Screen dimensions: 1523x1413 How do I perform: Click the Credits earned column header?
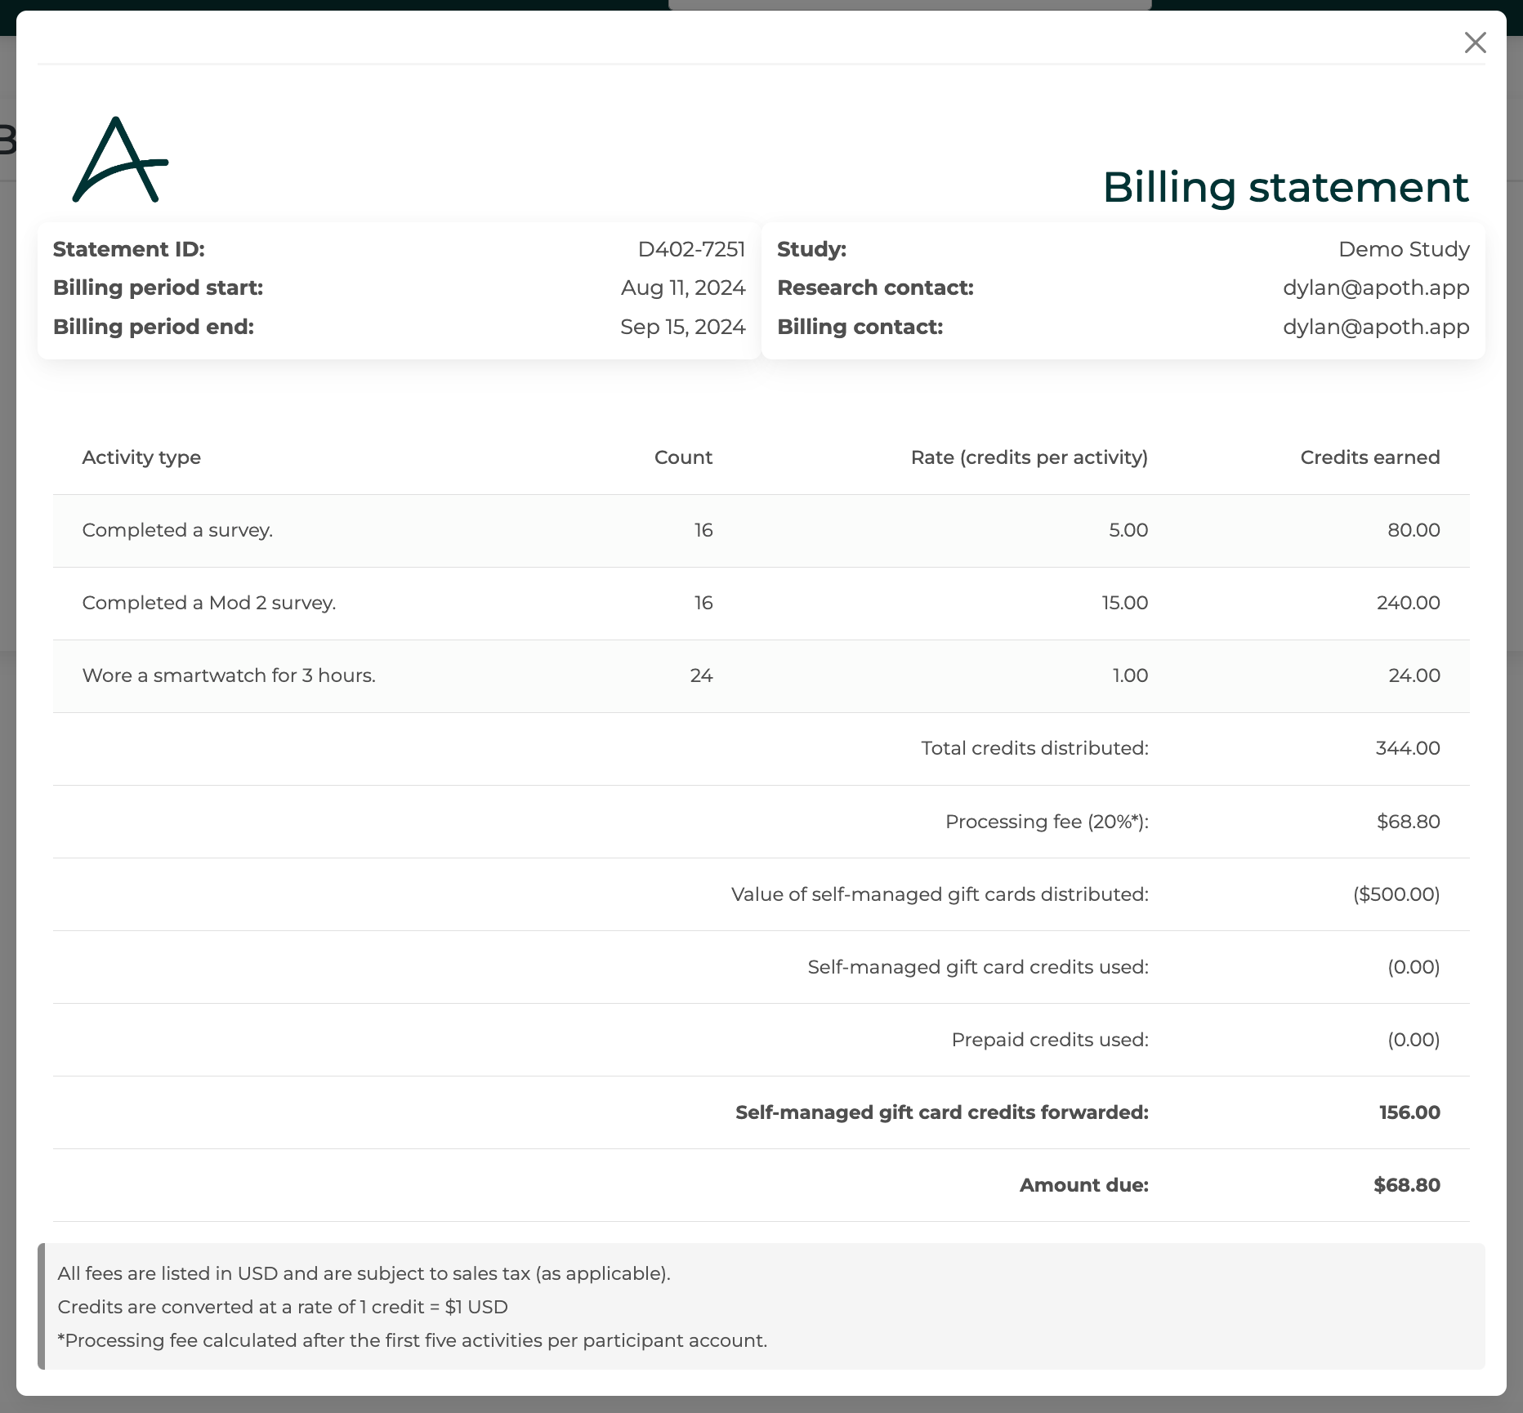tap(1369, 457)
